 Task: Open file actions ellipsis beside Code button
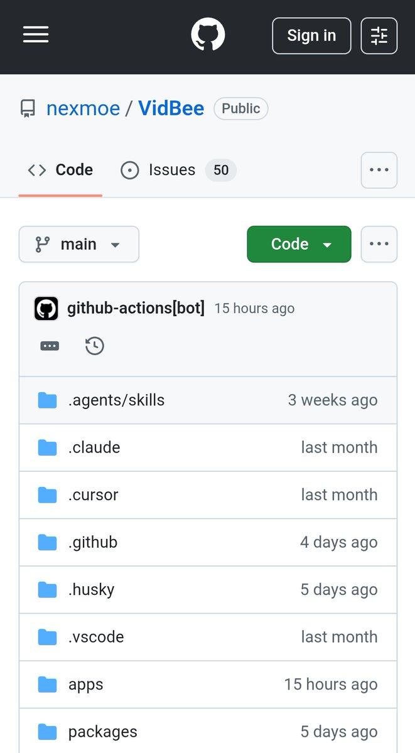click(x=379, y=244)
